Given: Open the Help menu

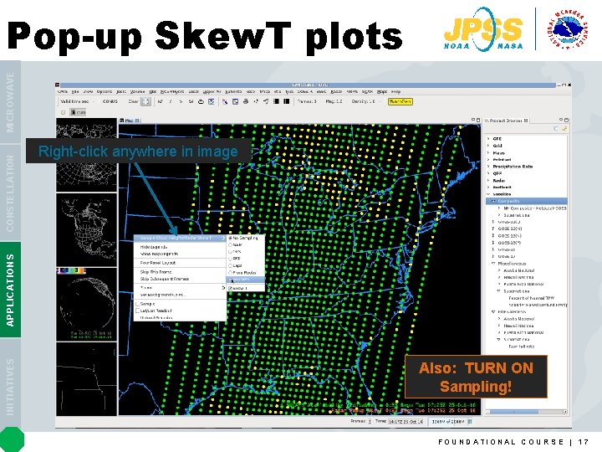Looking at the screenshot, I should tap(395, 91).
